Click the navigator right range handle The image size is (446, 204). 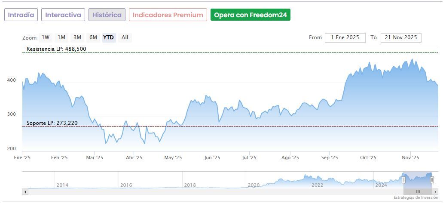(432, 180)
